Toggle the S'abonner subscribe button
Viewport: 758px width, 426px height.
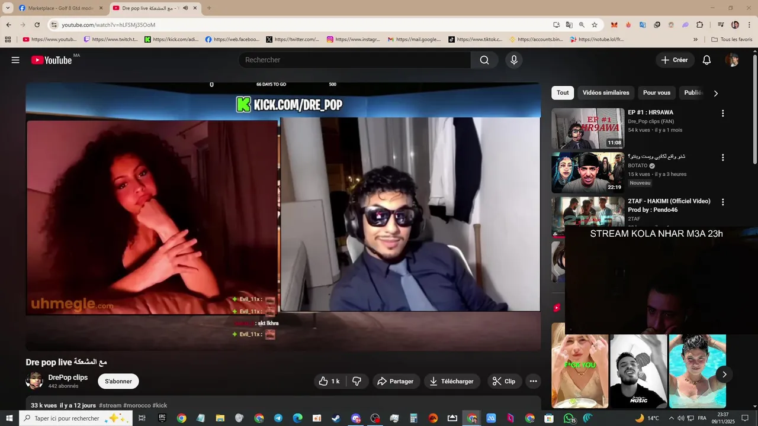pos(118,382)
